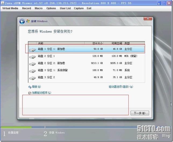173x142 pixels.
Task: Select row 磁盘 2 分区 2: 新加卷
Action: pyautogui.click(x=86, y=63)
